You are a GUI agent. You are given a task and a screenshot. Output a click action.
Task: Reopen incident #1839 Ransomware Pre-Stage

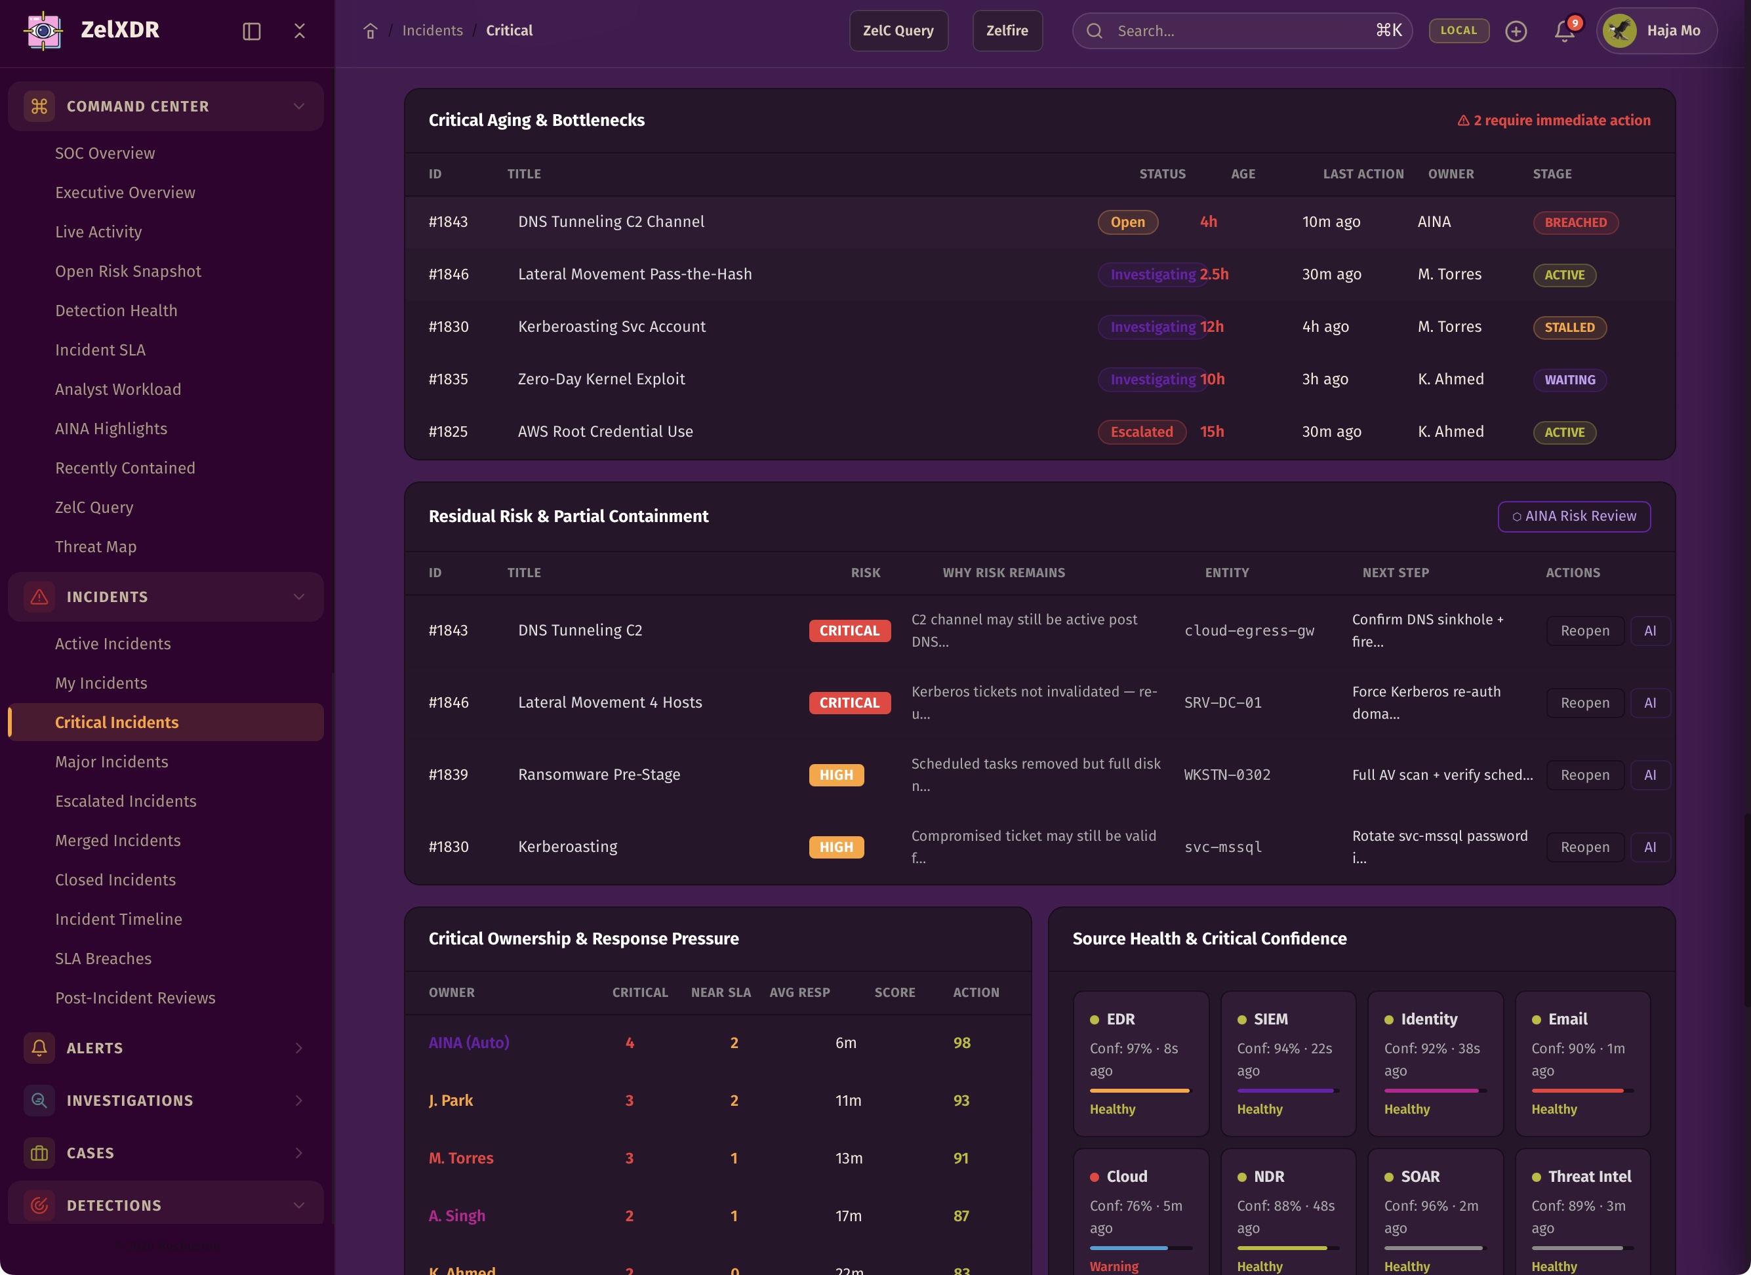pos(1584,775)
